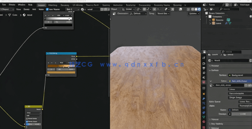Open the Modifiers wrench properties tab

pyautogui.click(x=204, y=98)
